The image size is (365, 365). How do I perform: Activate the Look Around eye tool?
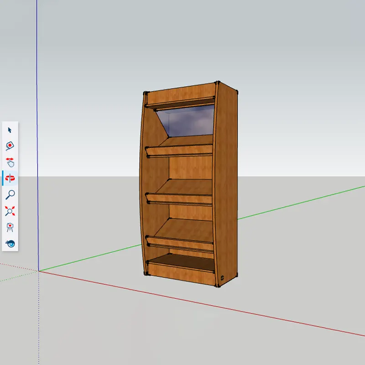pyautogui.click(x=10, y=243)
